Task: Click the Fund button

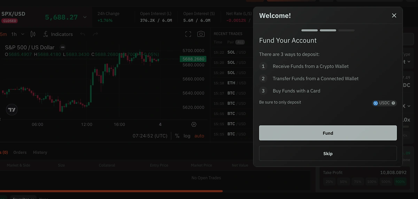Action: pos(328,133)
